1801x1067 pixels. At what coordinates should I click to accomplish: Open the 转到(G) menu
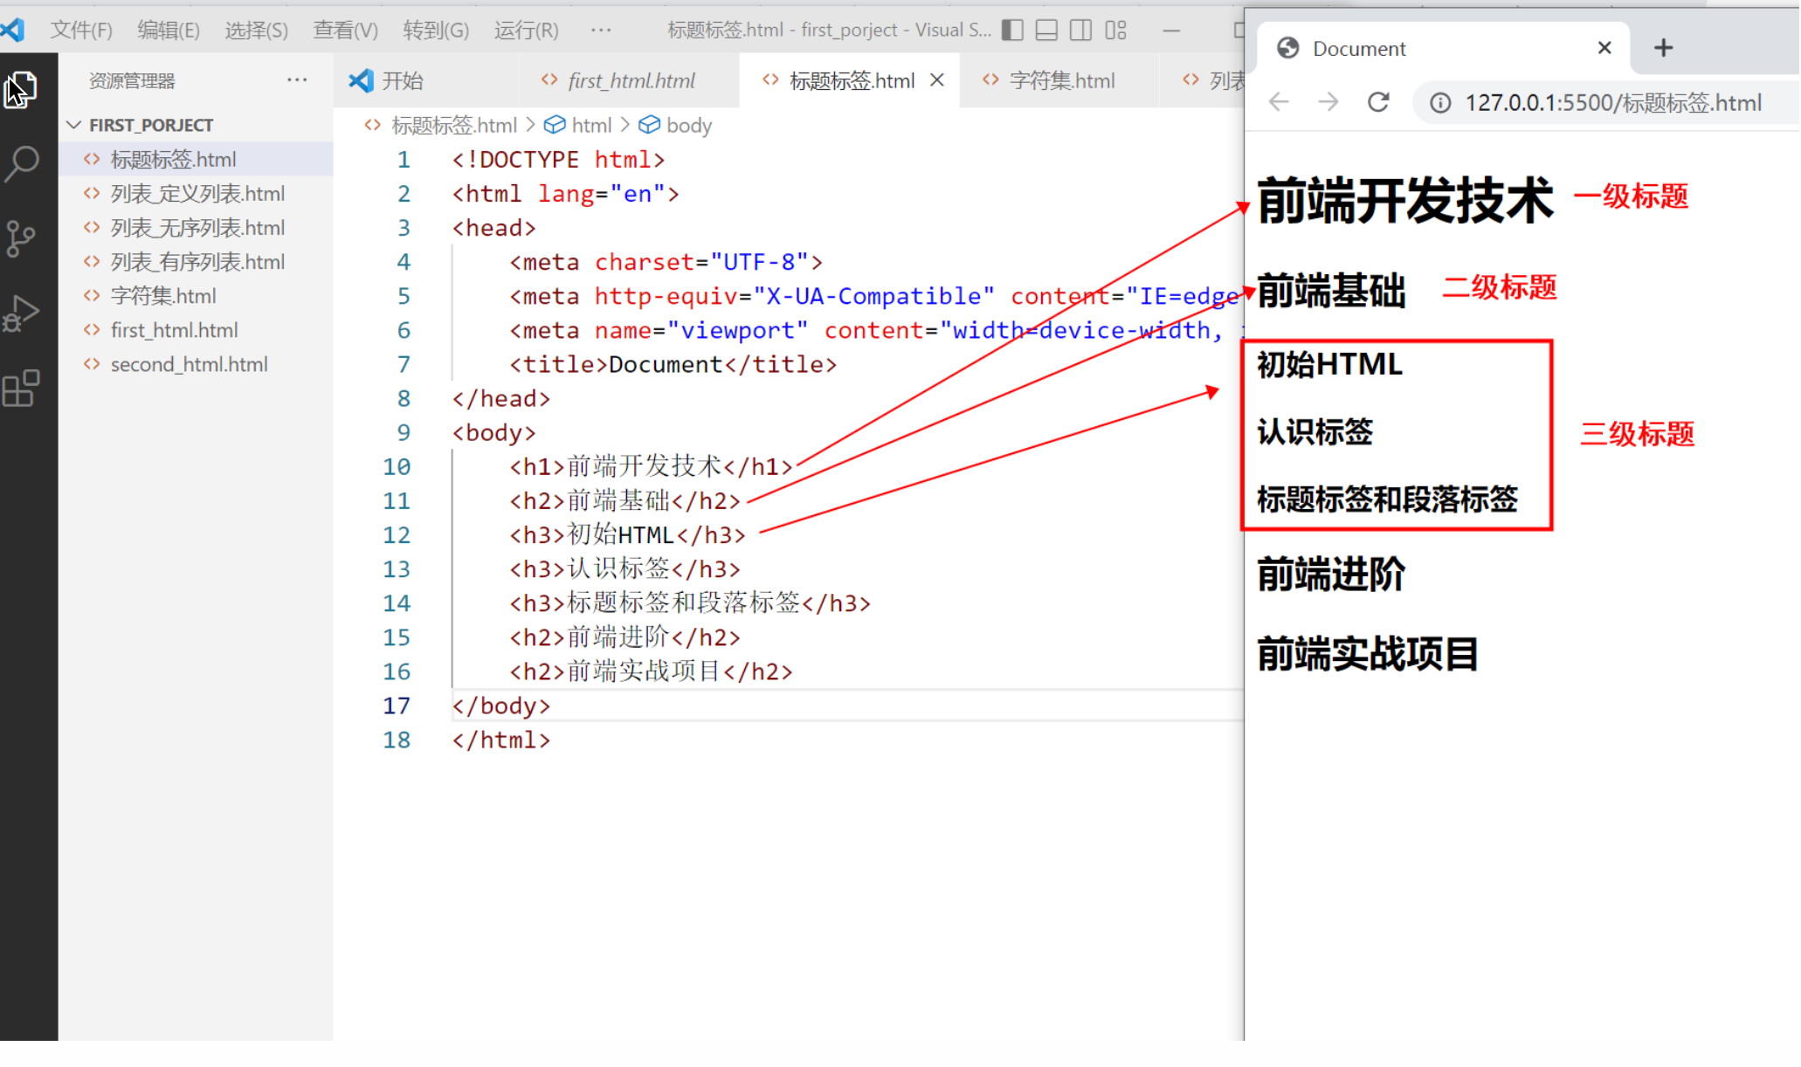(436, 31)
